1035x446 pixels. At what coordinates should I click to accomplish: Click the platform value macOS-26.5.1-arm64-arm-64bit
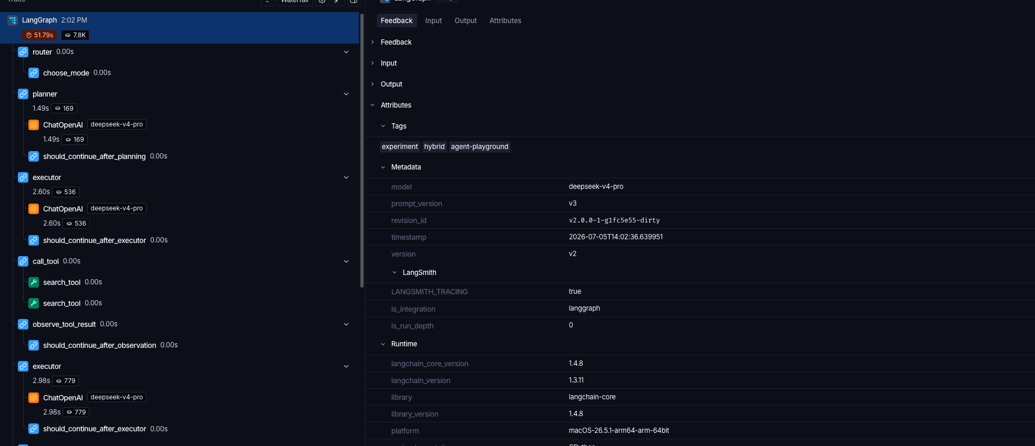tap(619, 431)
